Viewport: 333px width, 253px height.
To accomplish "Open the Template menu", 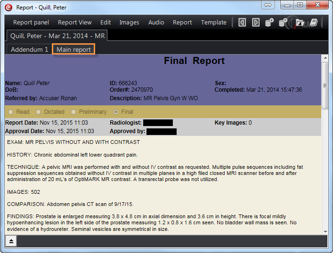I will pyautogui.click(x=213, y=22).
